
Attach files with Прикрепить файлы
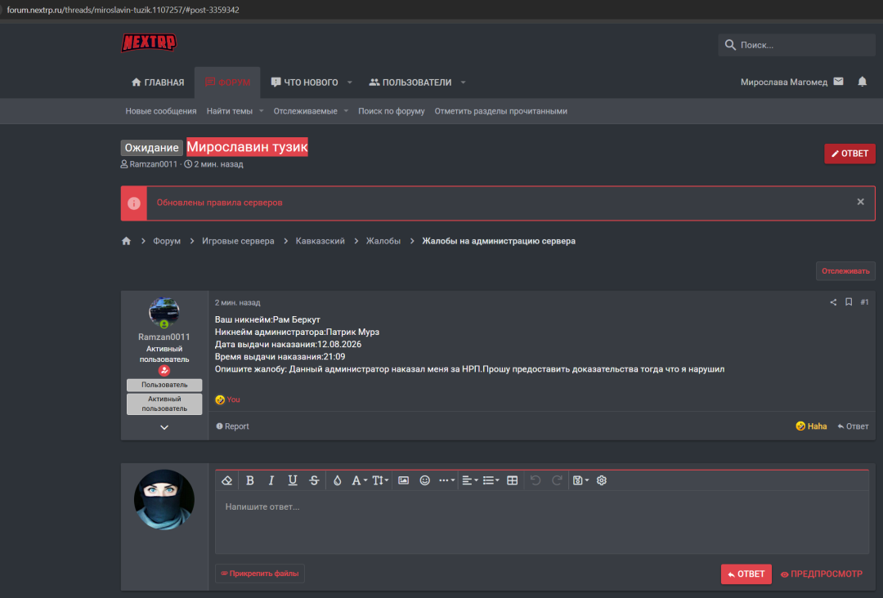(x=260, y=573)
